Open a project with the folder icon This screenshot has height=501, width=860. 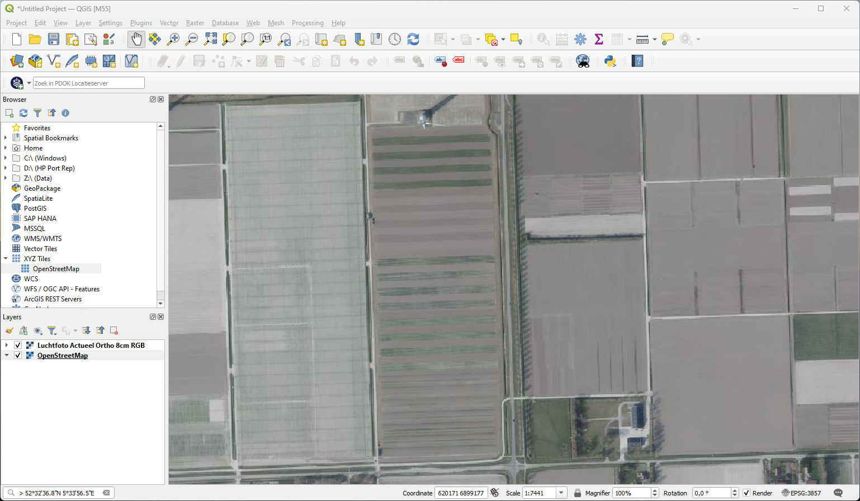(x=35, y=39)
